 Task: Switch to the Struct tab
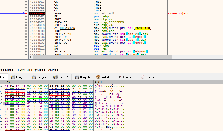[150, 77]
